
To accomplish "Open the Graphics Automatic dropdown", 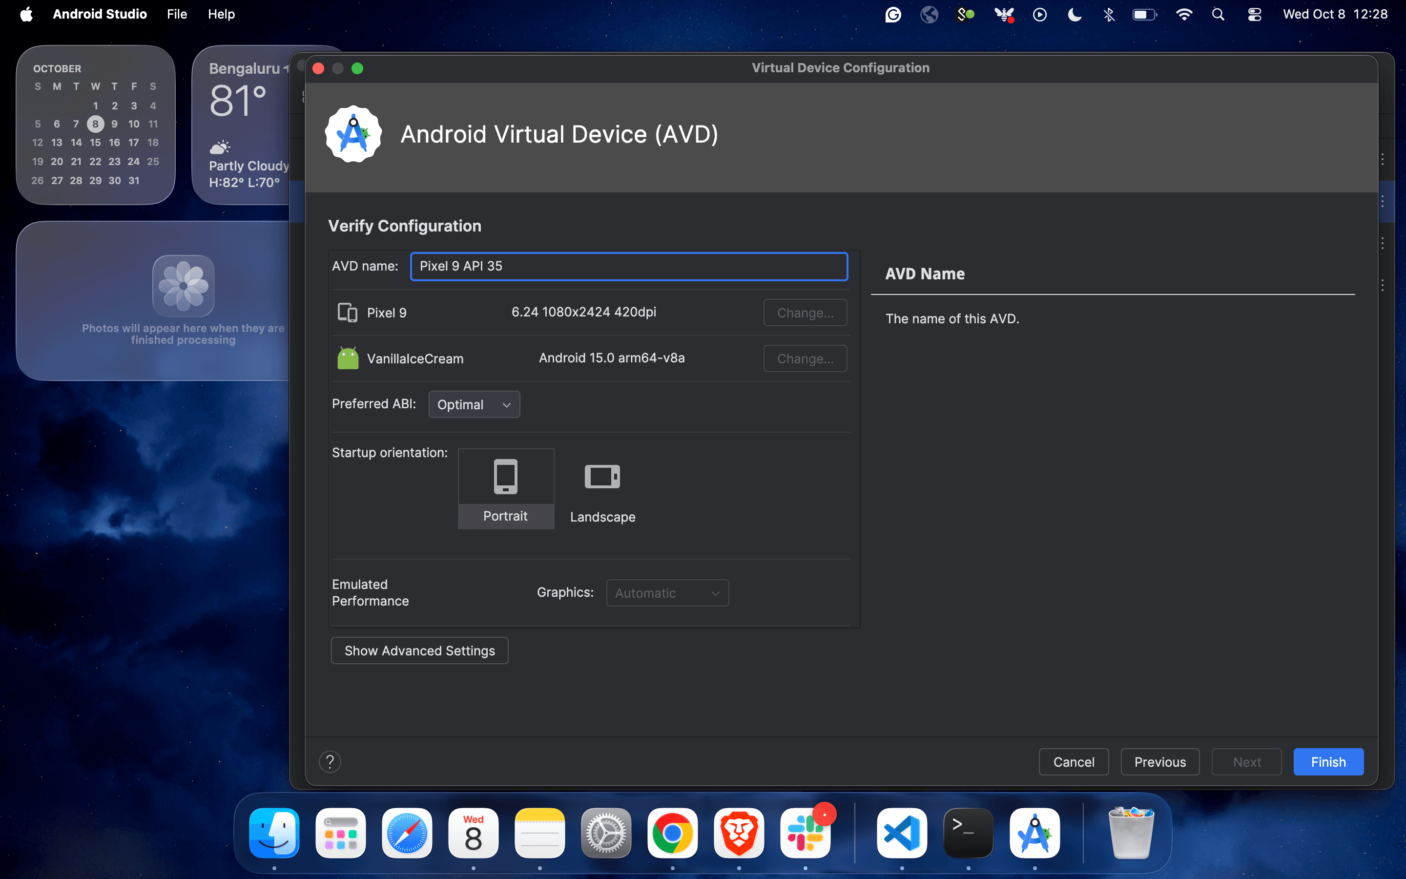I will tap(667, 593).
